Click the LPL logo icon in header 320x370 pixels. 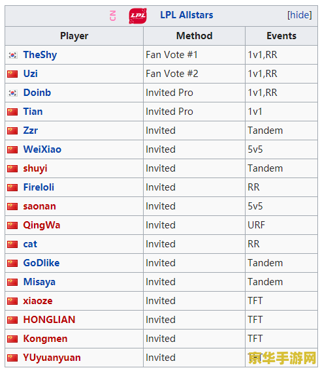pos(138,16)
